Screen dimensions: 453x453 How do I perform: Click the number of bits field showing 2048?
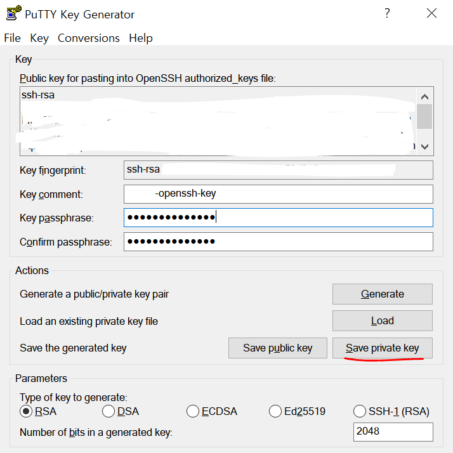click(x=393, y=432)
